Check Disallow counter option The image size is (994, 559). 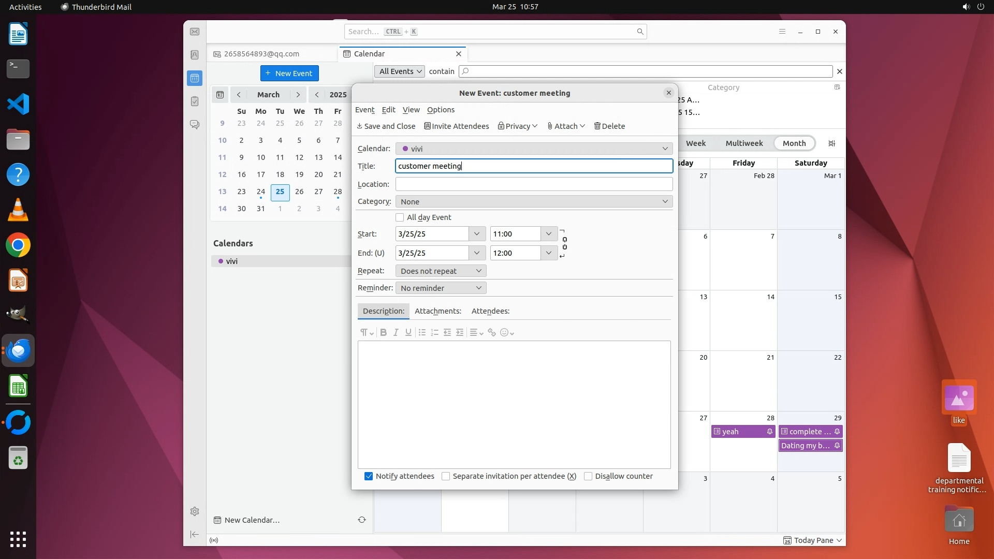click(588, 477)
